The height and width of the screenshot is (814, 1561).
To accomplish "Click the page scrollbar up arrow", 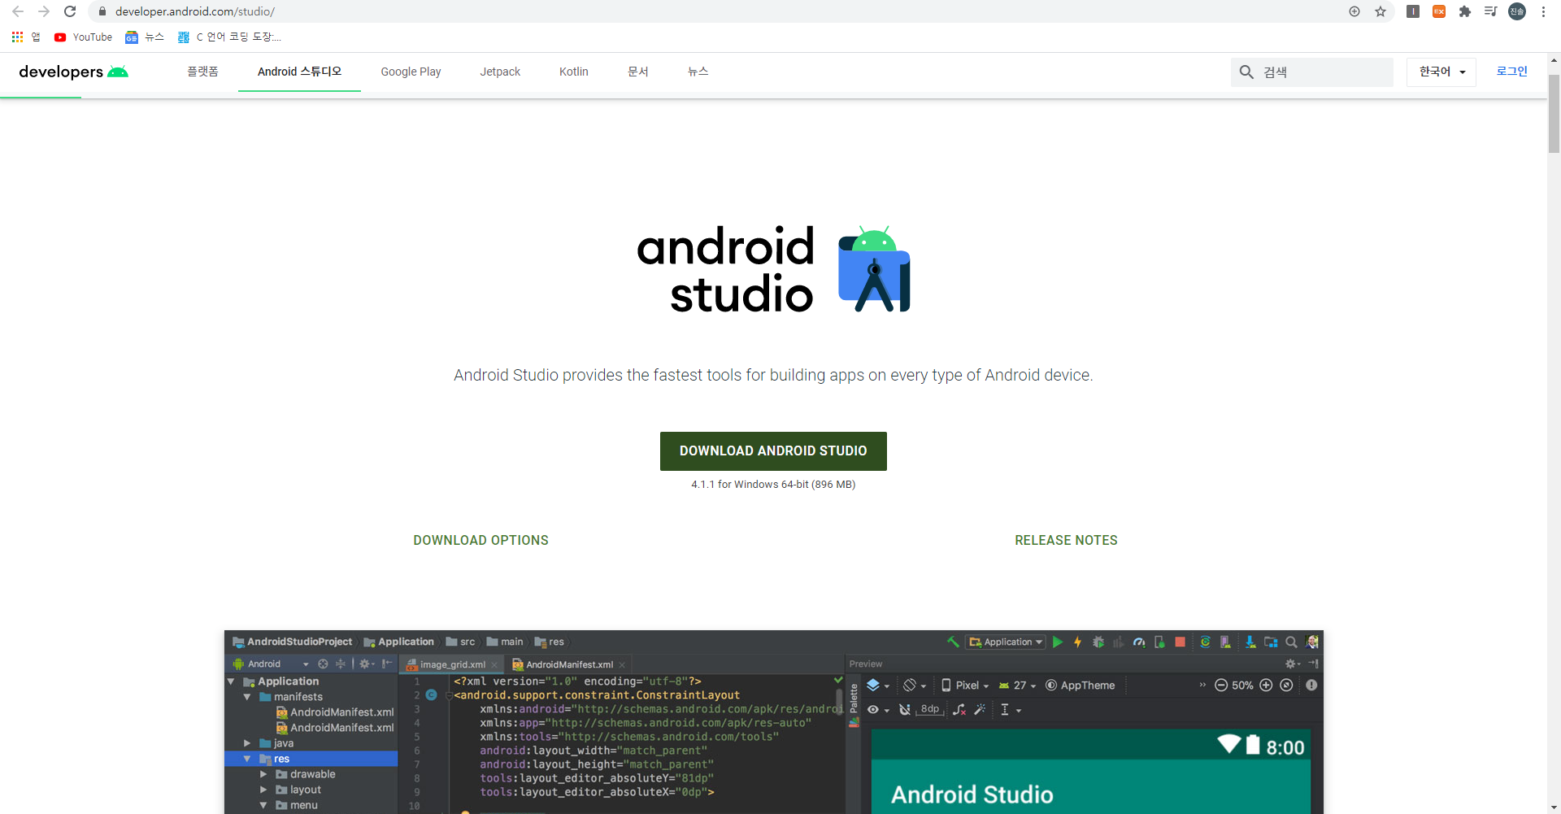I will pyautogui.click(x=1554, y=60).
